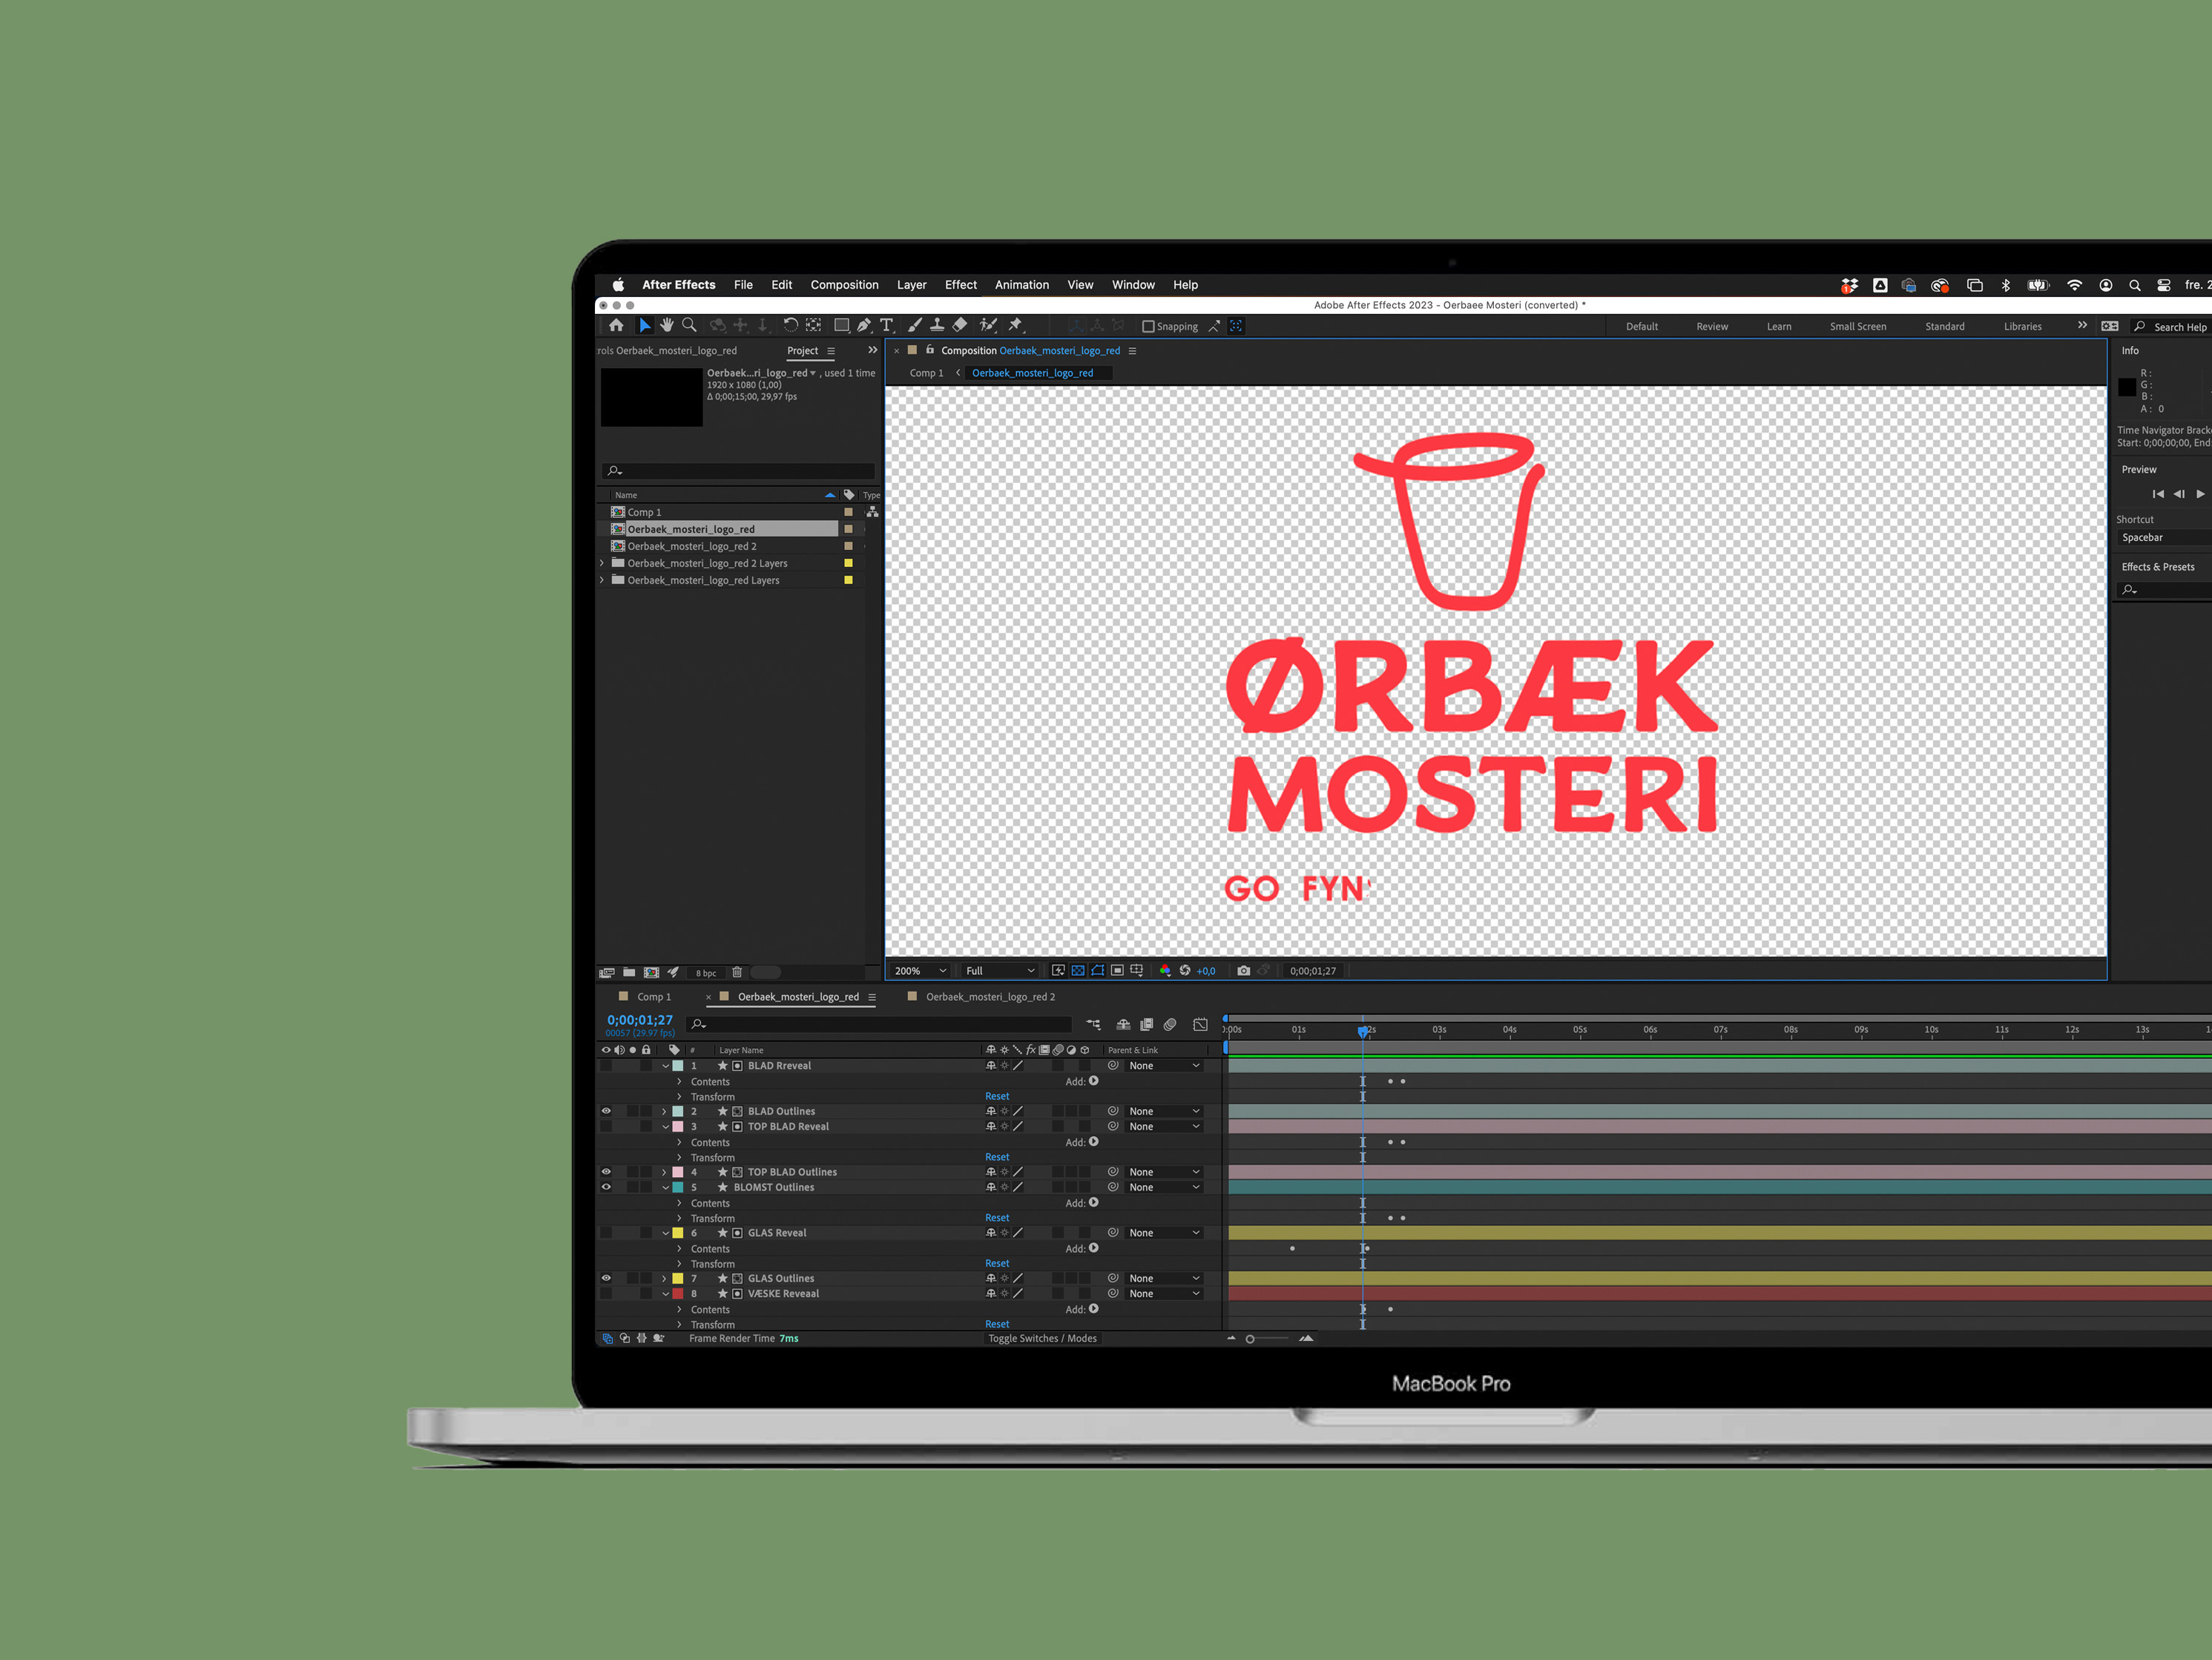Viewport: 2212px width, 1660px height.
Task: Expand the Oerbaek_mosteri_logo_red Layers folder
Action: pyautogui.click(x=602, y=580)
